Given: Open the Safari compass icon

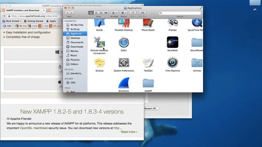Looking at the screenshot, I should coord(124,42).
